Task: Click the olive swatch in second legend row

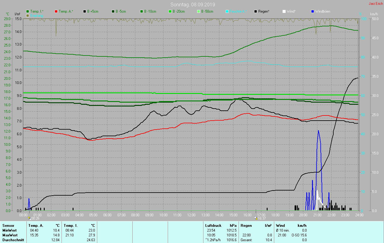Action: pyautogui.click(x=28, y=15)
